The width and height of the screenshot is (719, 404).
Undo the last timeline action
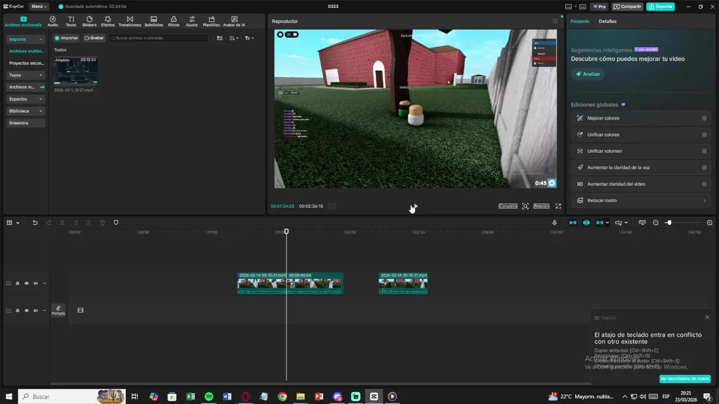(x=35, y=223)
